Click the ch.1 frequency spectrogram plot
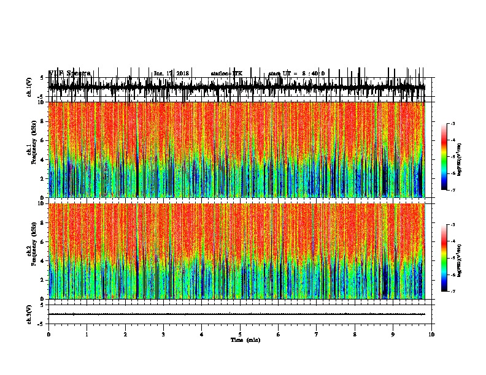This screenshot has height=375, width=486. point(237,150)
